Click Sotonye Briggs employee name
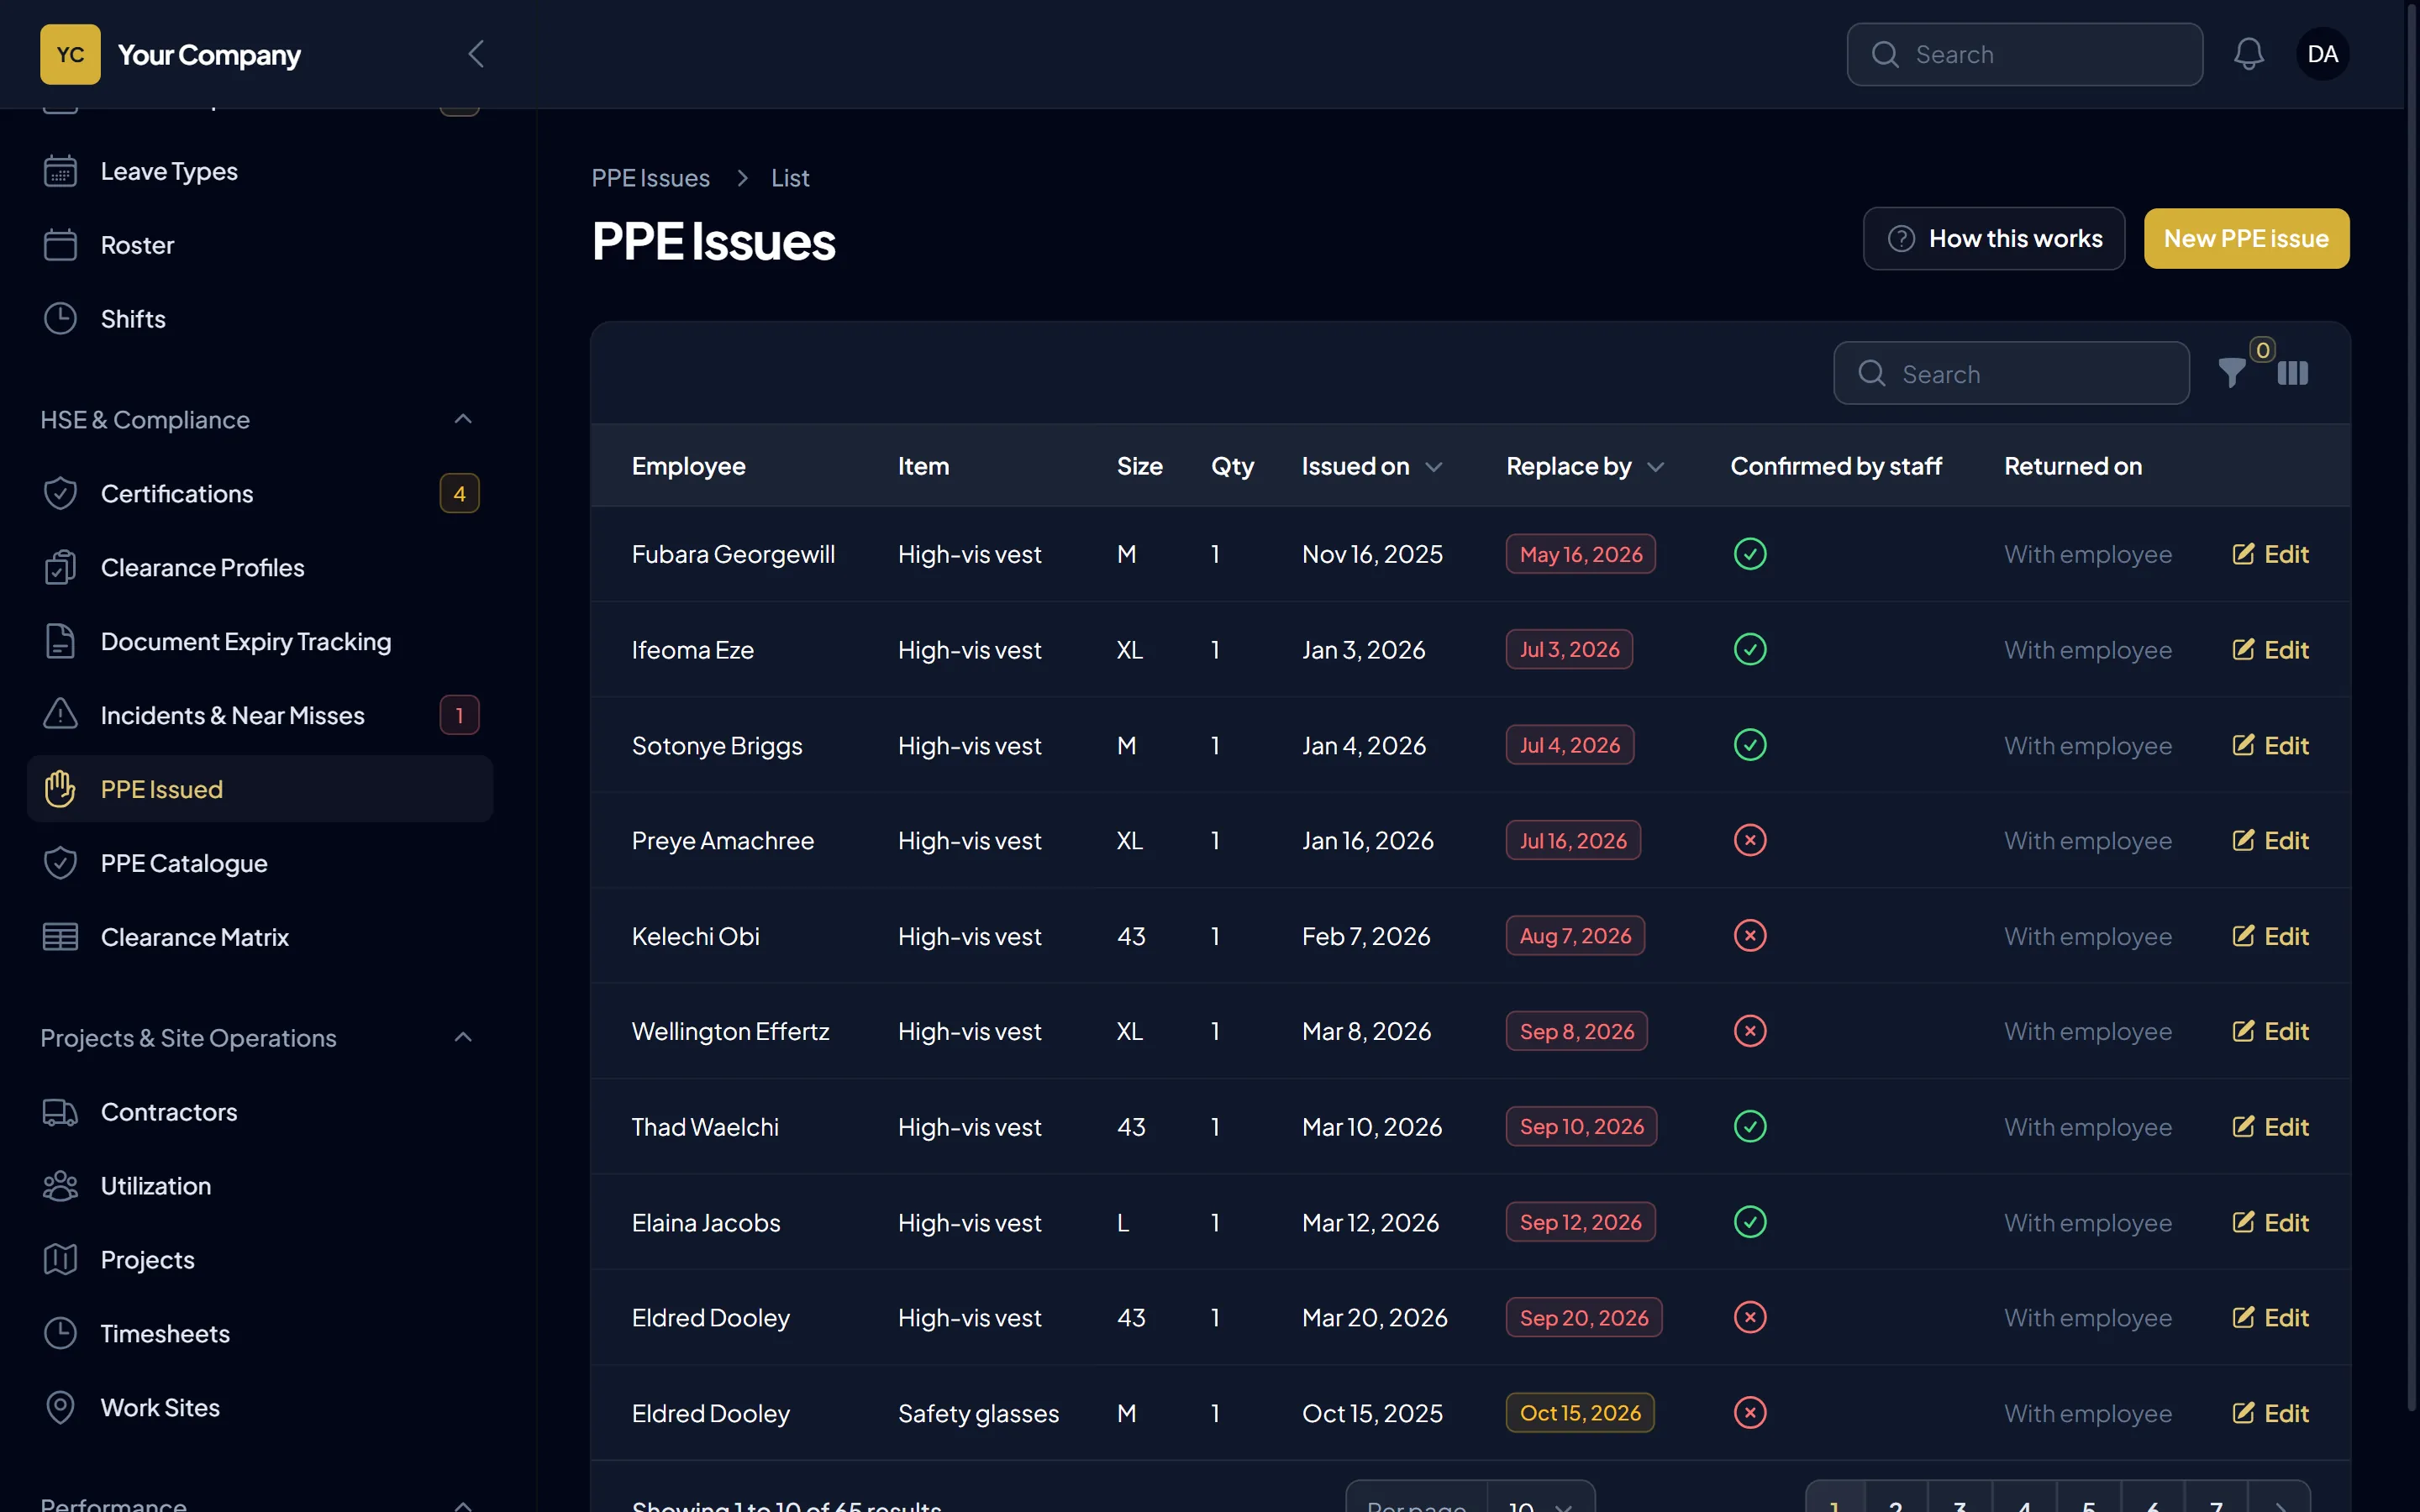 [x=716, y=746]
